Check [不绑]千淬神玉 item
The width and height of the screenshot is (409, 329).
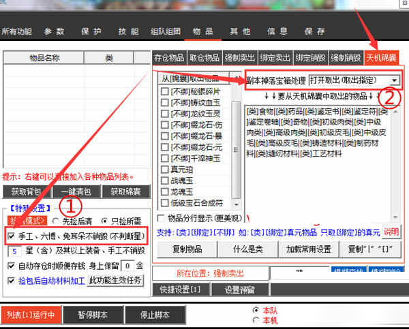click(164, 159)
